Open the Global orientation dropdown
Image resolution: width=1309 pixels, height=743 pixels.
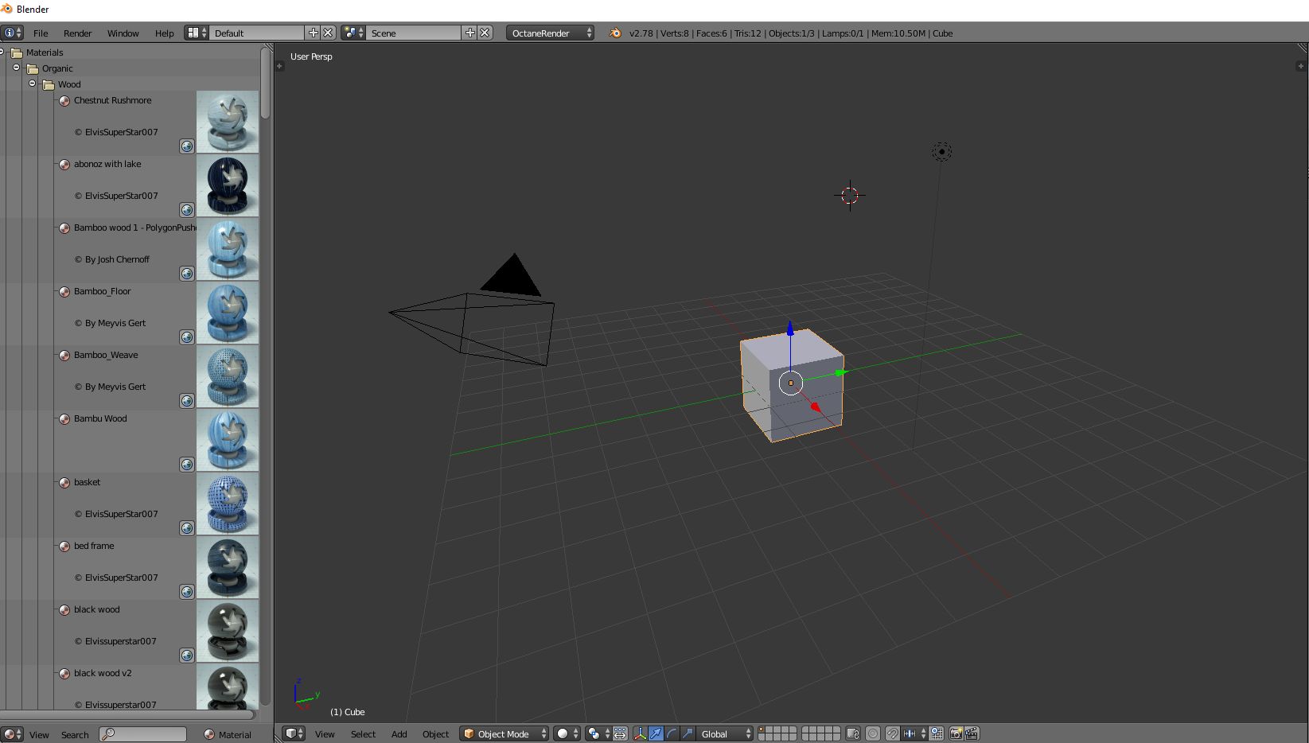pyautogui.click(x=725, y=733)
